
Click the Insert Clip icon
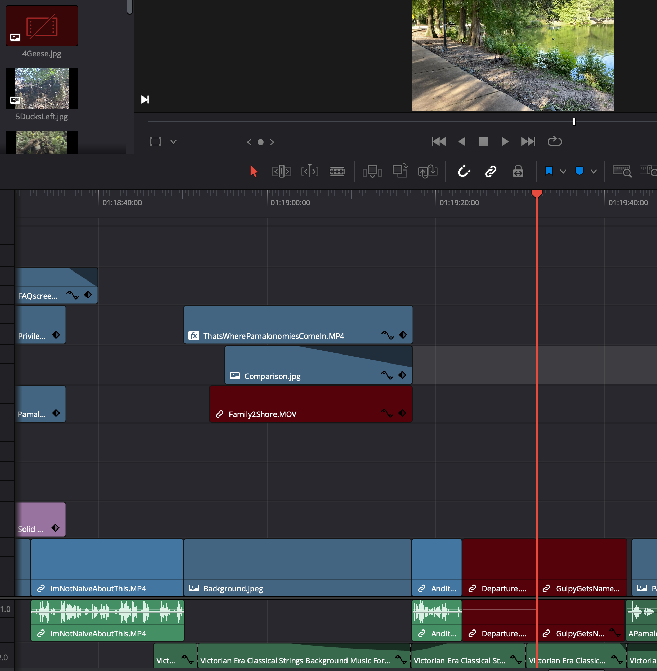coord(372,171)
